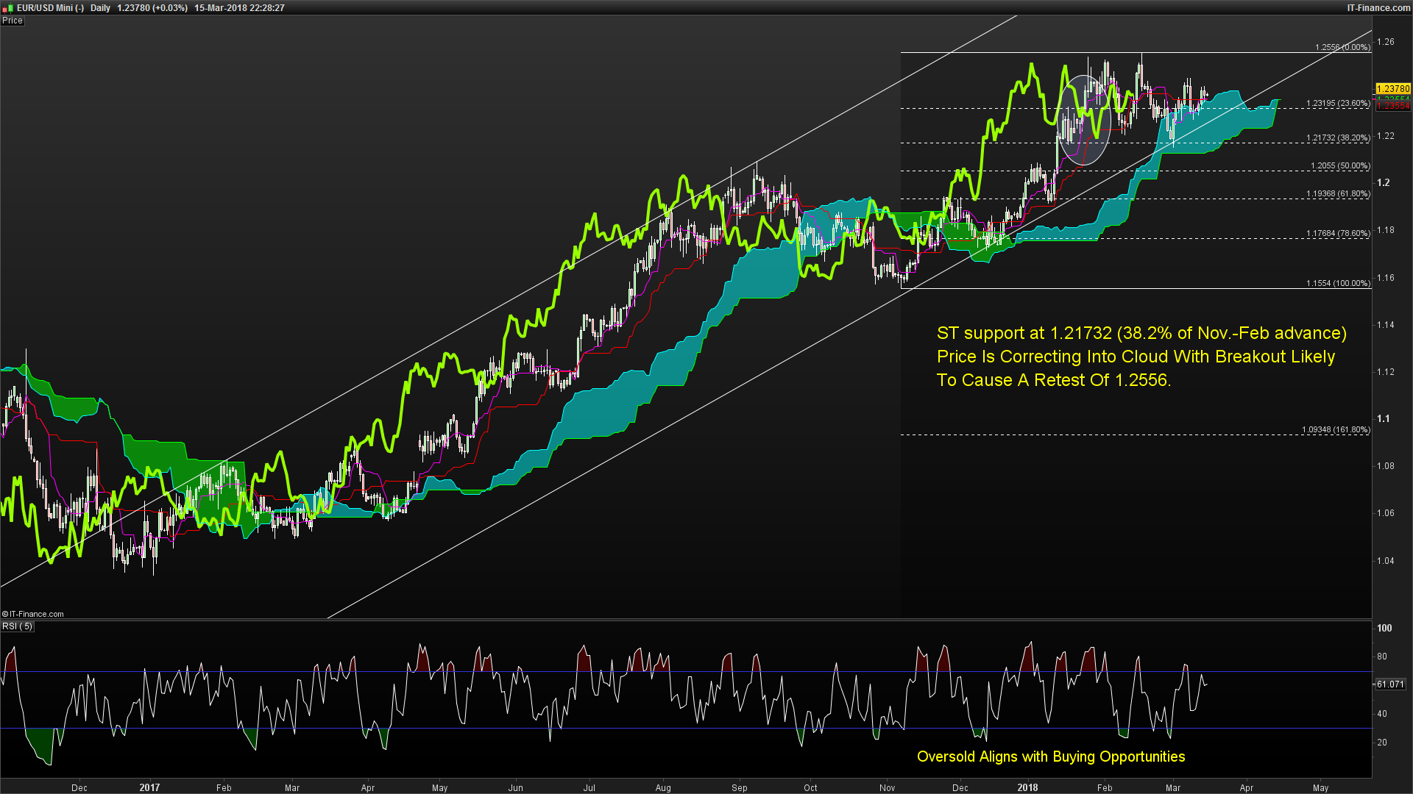Click the 1.26 price axis label
The height and width of the screenshot is (794, 1413).
pyautogui.click(x=1385, y=42)
